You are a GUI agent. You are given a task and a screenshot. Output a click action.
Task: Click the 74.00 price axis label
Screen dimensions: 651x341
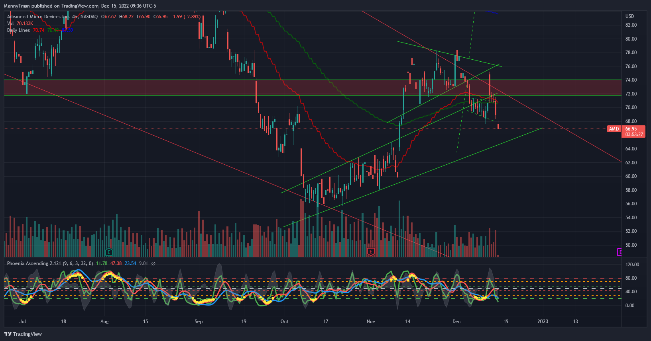pos(631,80)
